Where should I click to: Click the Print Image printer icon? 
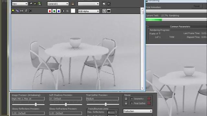(26, 11)
